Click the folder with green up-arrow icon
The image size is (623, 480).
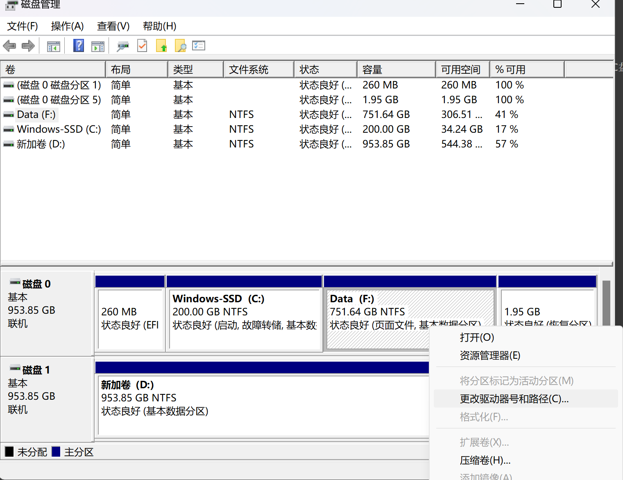point(161,46)
